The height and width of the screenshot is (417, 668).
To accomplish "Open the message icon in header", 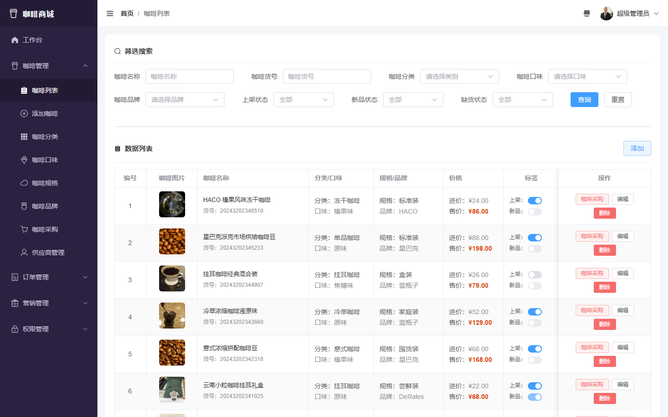I will click(587, 13).
